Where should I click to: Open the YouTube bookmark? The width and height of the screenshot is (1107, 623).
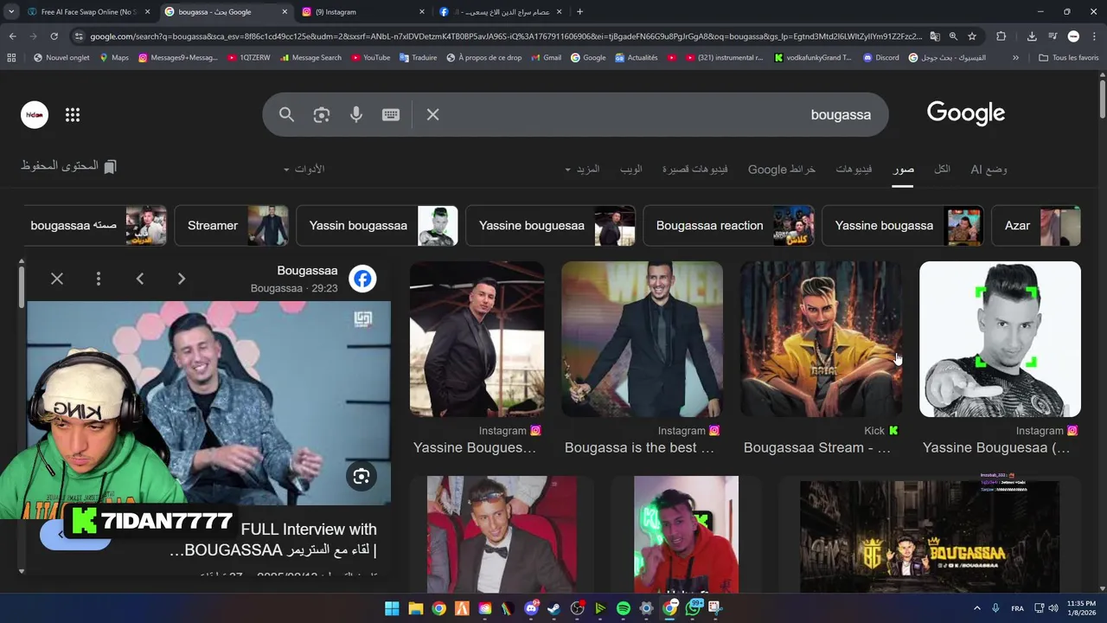point(370,58)
